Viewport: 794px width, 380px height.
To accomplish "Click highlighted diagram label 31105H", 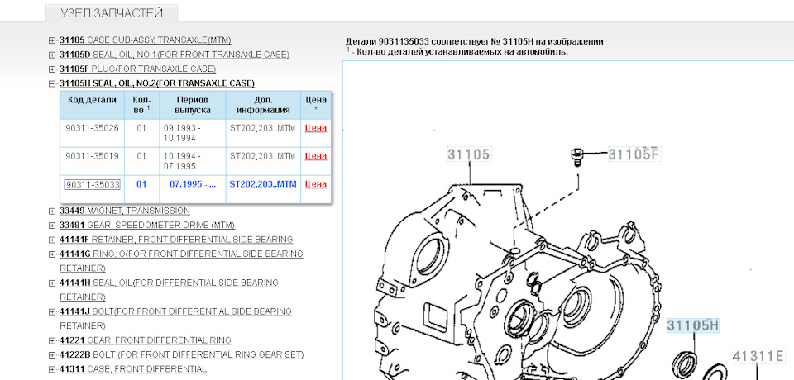I will coord(693,325).
